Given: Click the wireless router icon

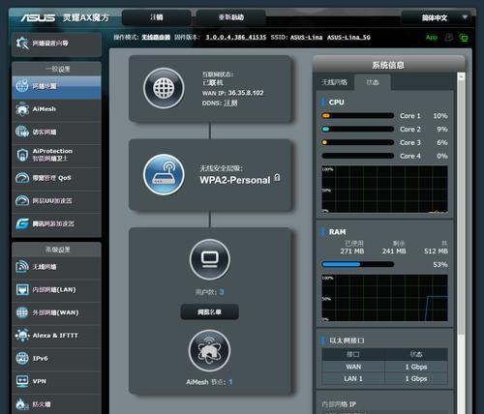Looking at the screenshot, I should (x=164, y=175).
